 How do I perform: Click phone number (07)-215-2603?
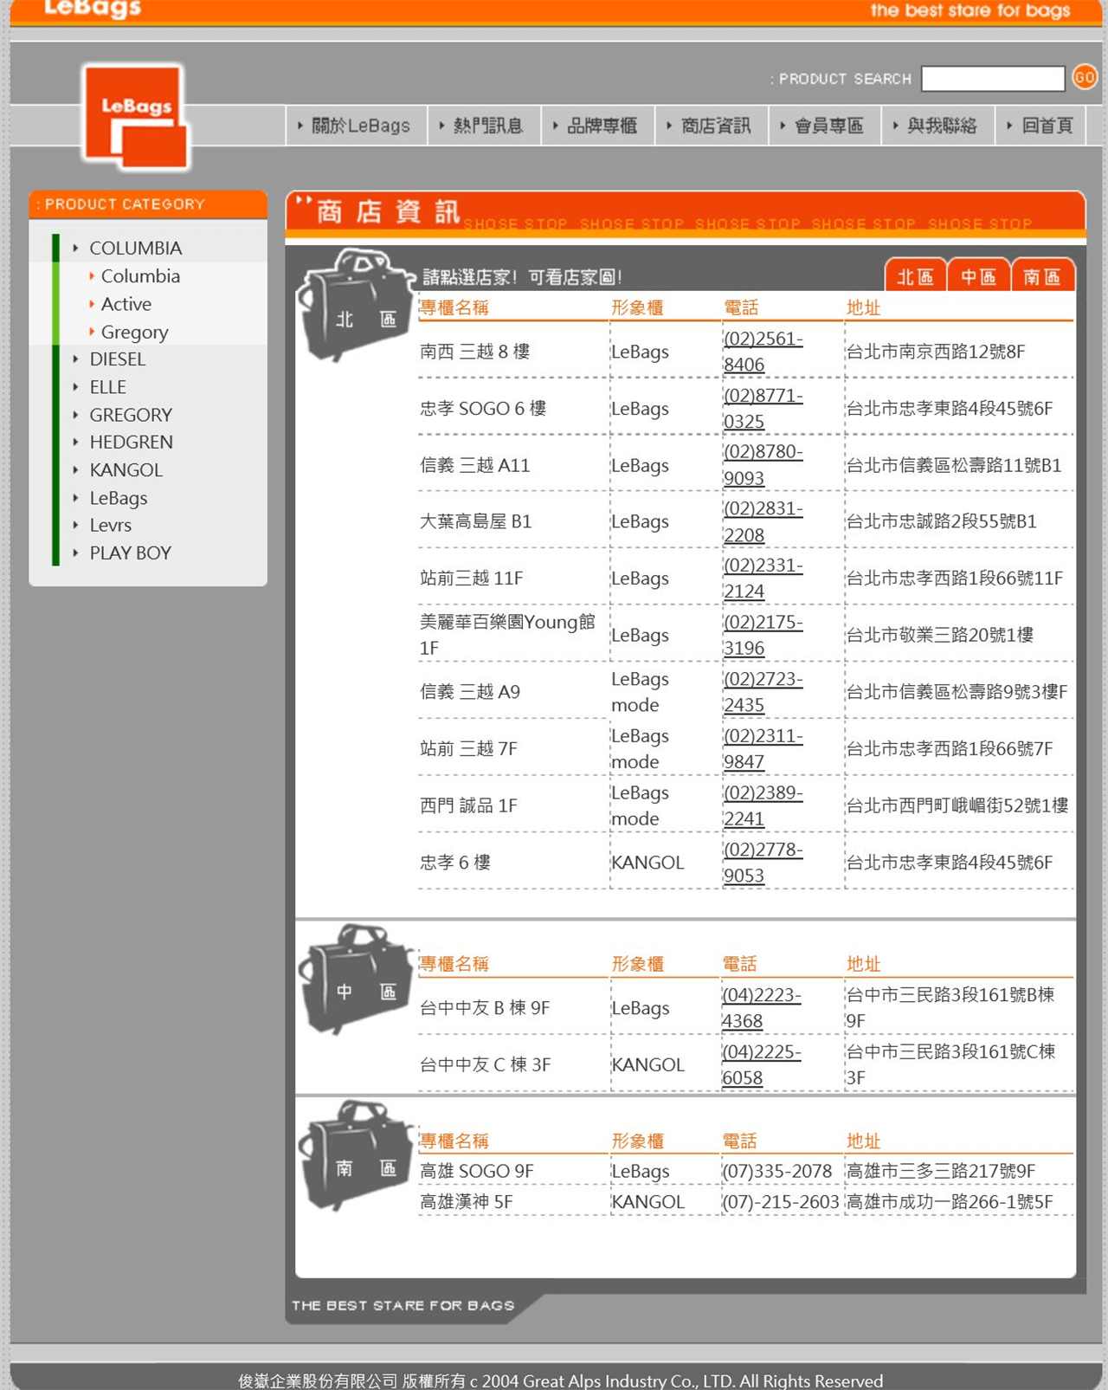[781, 1202]
